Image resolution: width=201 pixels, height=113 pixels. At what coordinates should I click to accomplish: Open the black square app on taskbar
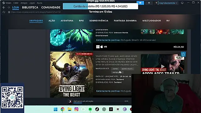[111, 109]
